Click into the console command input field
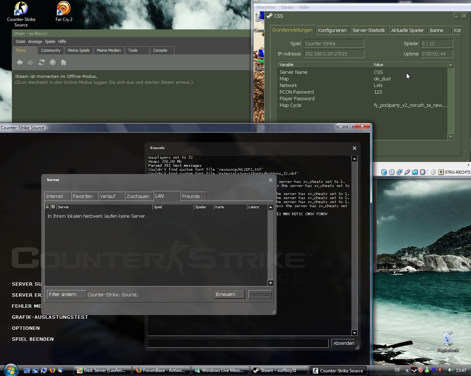 pyautogui.click(x=238, y=343)
